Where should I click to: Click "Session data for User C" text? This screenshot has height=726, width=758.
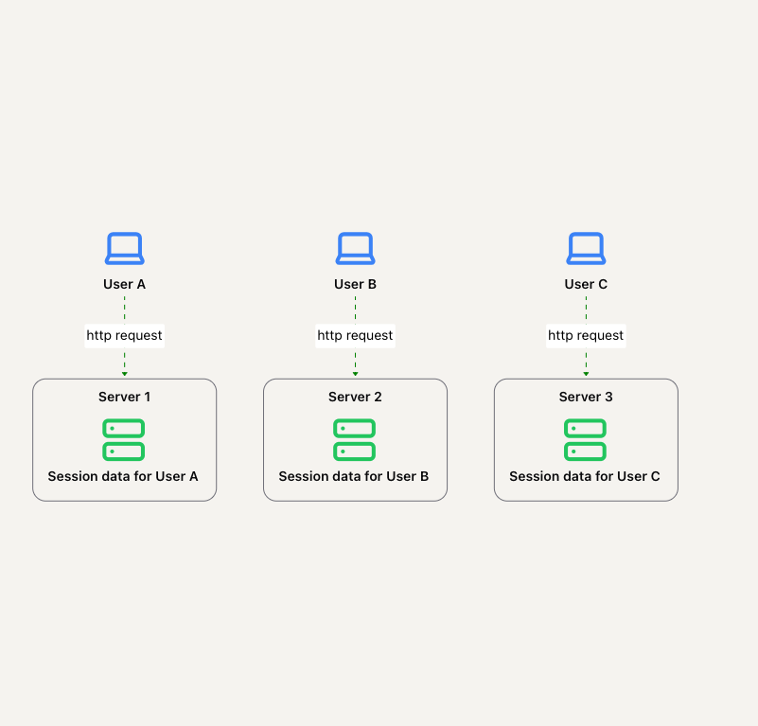tap(585, 476)
